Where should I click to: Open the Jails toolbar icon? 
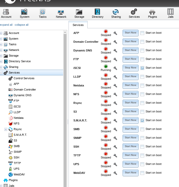click(171, 13)
